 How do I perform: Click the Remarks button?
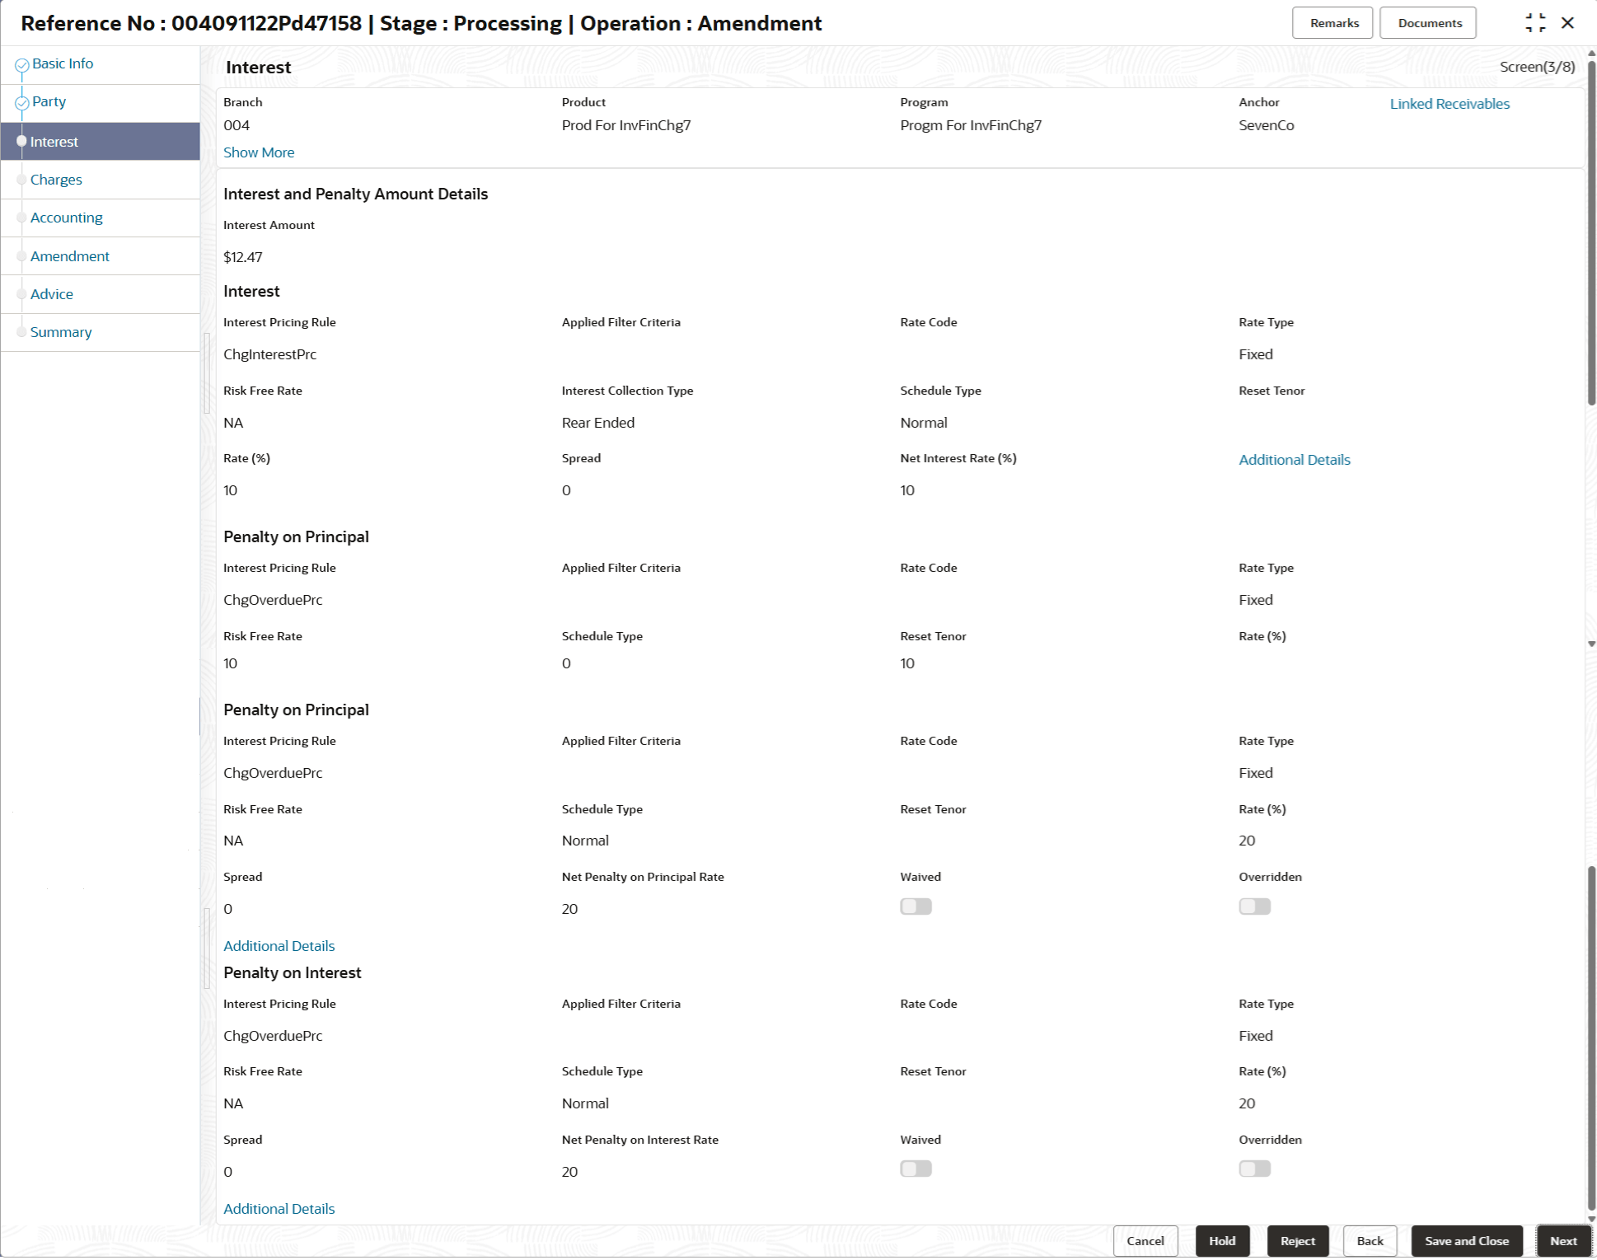1332,23
